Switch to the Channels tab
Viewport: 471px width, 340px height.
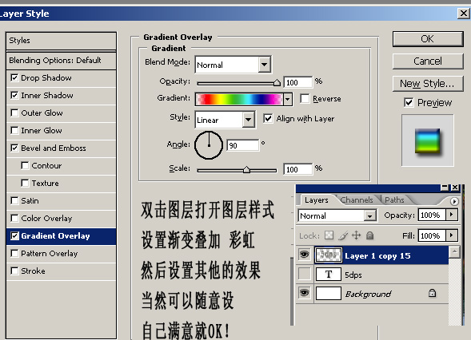click(x=357, y=200)
